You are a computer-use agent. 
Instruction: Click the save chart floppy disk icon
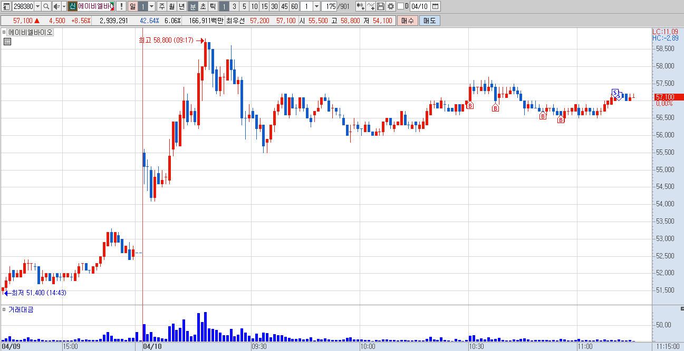click(381, 6)
